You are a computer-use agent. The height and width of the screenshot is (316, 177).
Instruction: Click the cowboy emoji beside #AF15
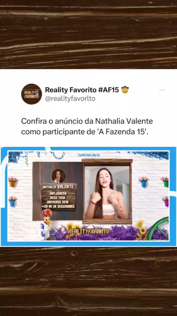tap(125, 90)
